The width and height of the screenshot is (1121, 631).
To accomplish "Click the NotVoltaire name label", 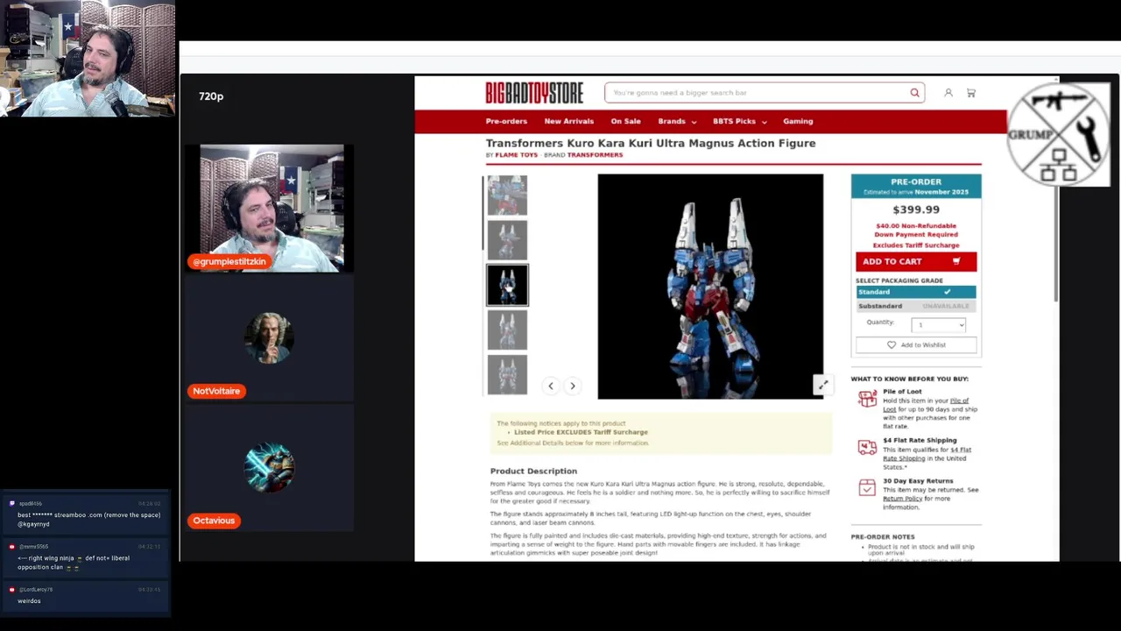I will point(216,391).
